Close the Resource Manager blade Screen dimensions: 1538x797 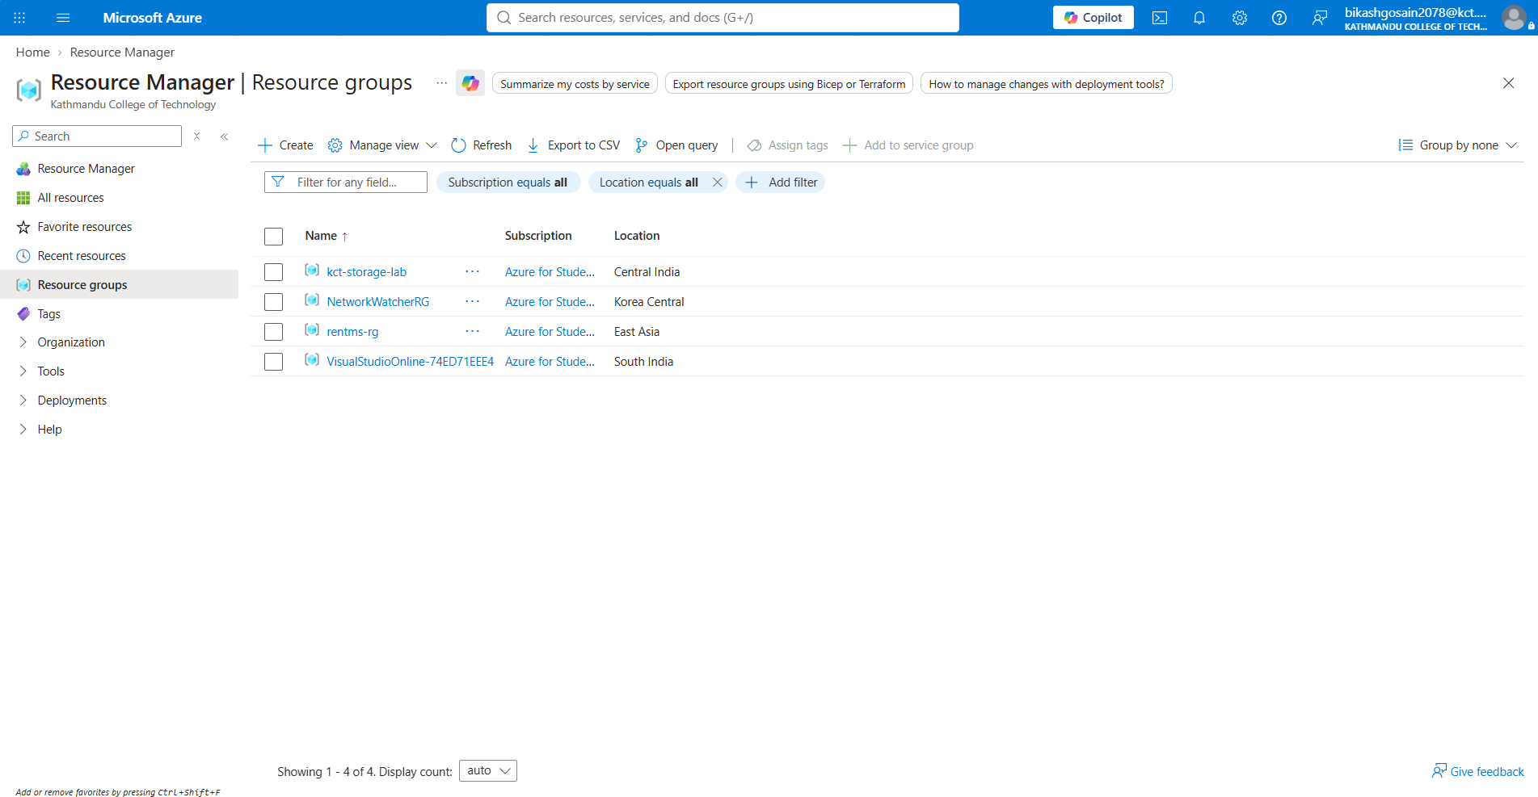(x=1508, y=83)
